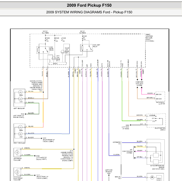
Task: Click the G202 ground dot near multifunction switch
Action: pyautogui.click(x=131, y=125)
